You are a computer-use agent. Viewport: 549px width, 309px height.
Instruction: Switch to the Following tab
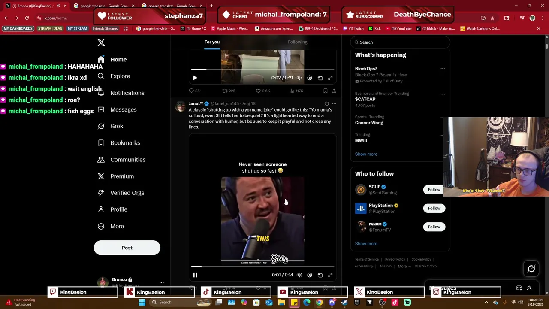[x=298, y=42]
